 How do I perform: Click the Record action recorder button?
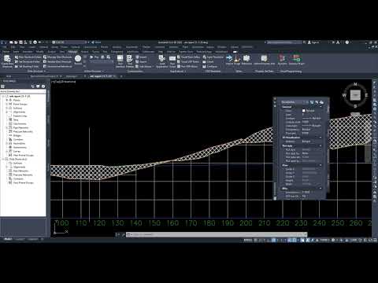[78, 59]
